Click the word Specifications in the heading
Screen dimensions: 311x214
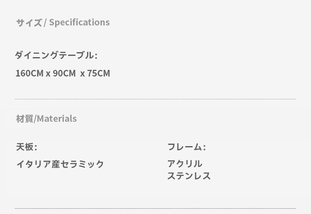point(79,22)
